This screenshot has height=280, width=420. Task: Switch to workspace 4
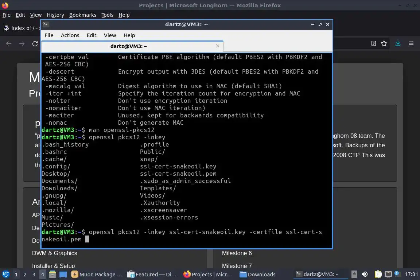tap(43, 275)
